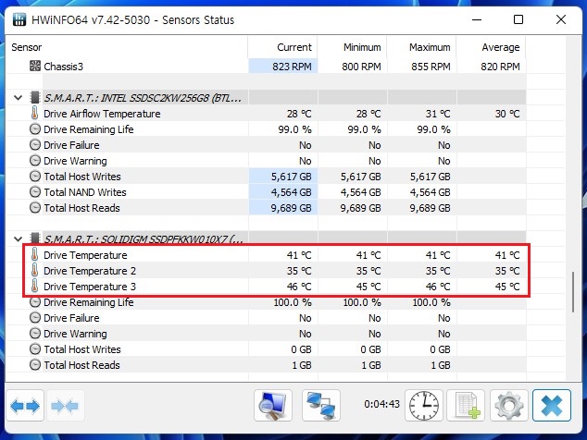The width and height of the screenshot is (587, 440).
Task: Click clock icon beside Total NAND Writes
Action: [x=35, y=191]
